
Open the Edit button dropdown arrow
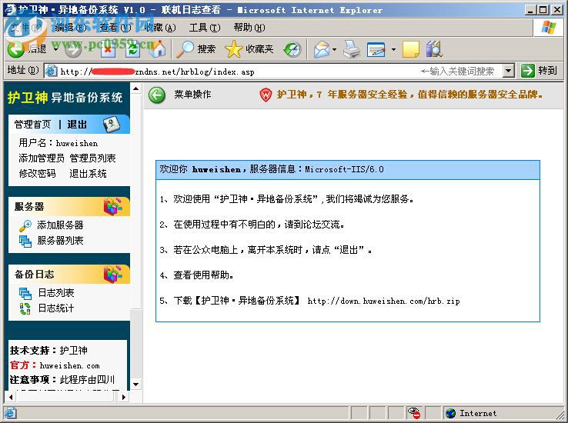[x=393, y=49]
